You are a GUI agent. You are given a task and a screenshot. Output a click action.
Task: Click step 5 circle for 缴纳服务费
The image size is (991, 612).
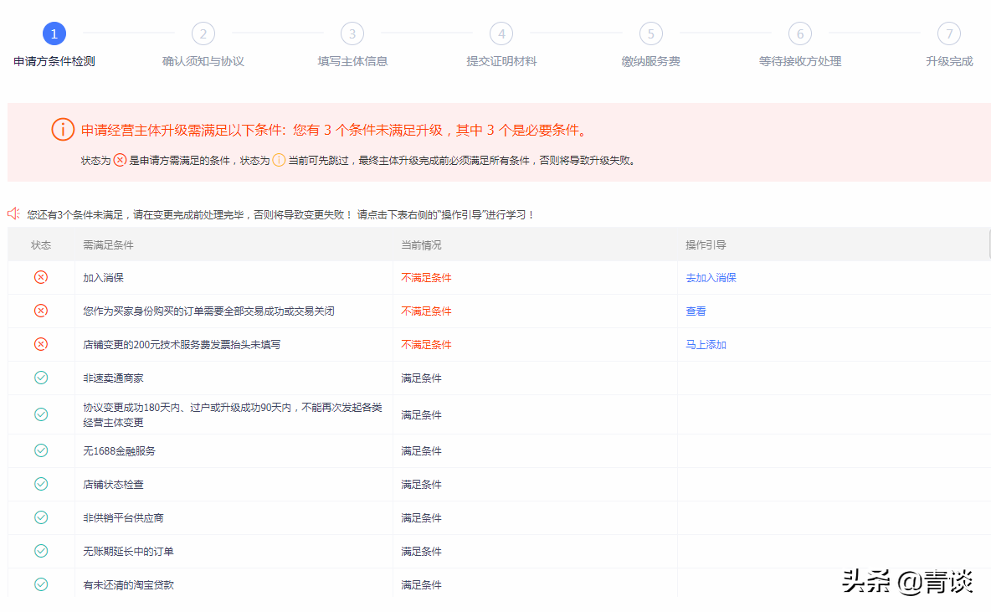(x=650, y=33)
